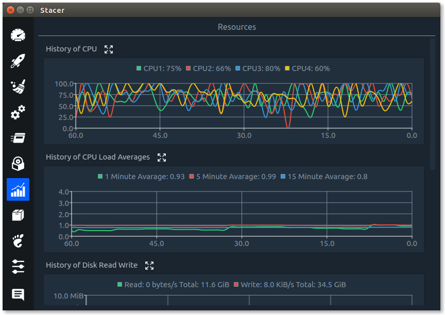Open Settings sliders icon in sidebar

click(18, 267)
